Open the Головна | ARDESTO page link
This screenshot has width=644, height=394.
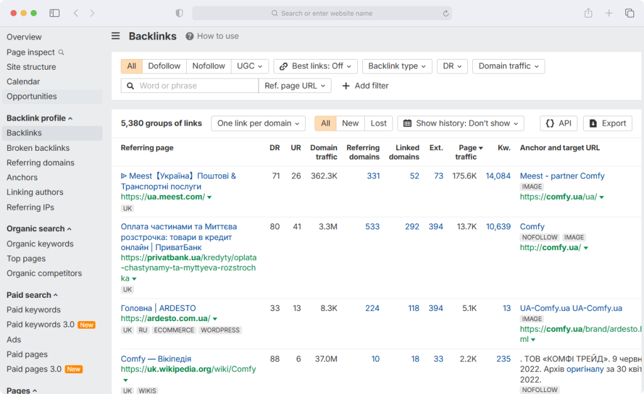tap(158, 308)
